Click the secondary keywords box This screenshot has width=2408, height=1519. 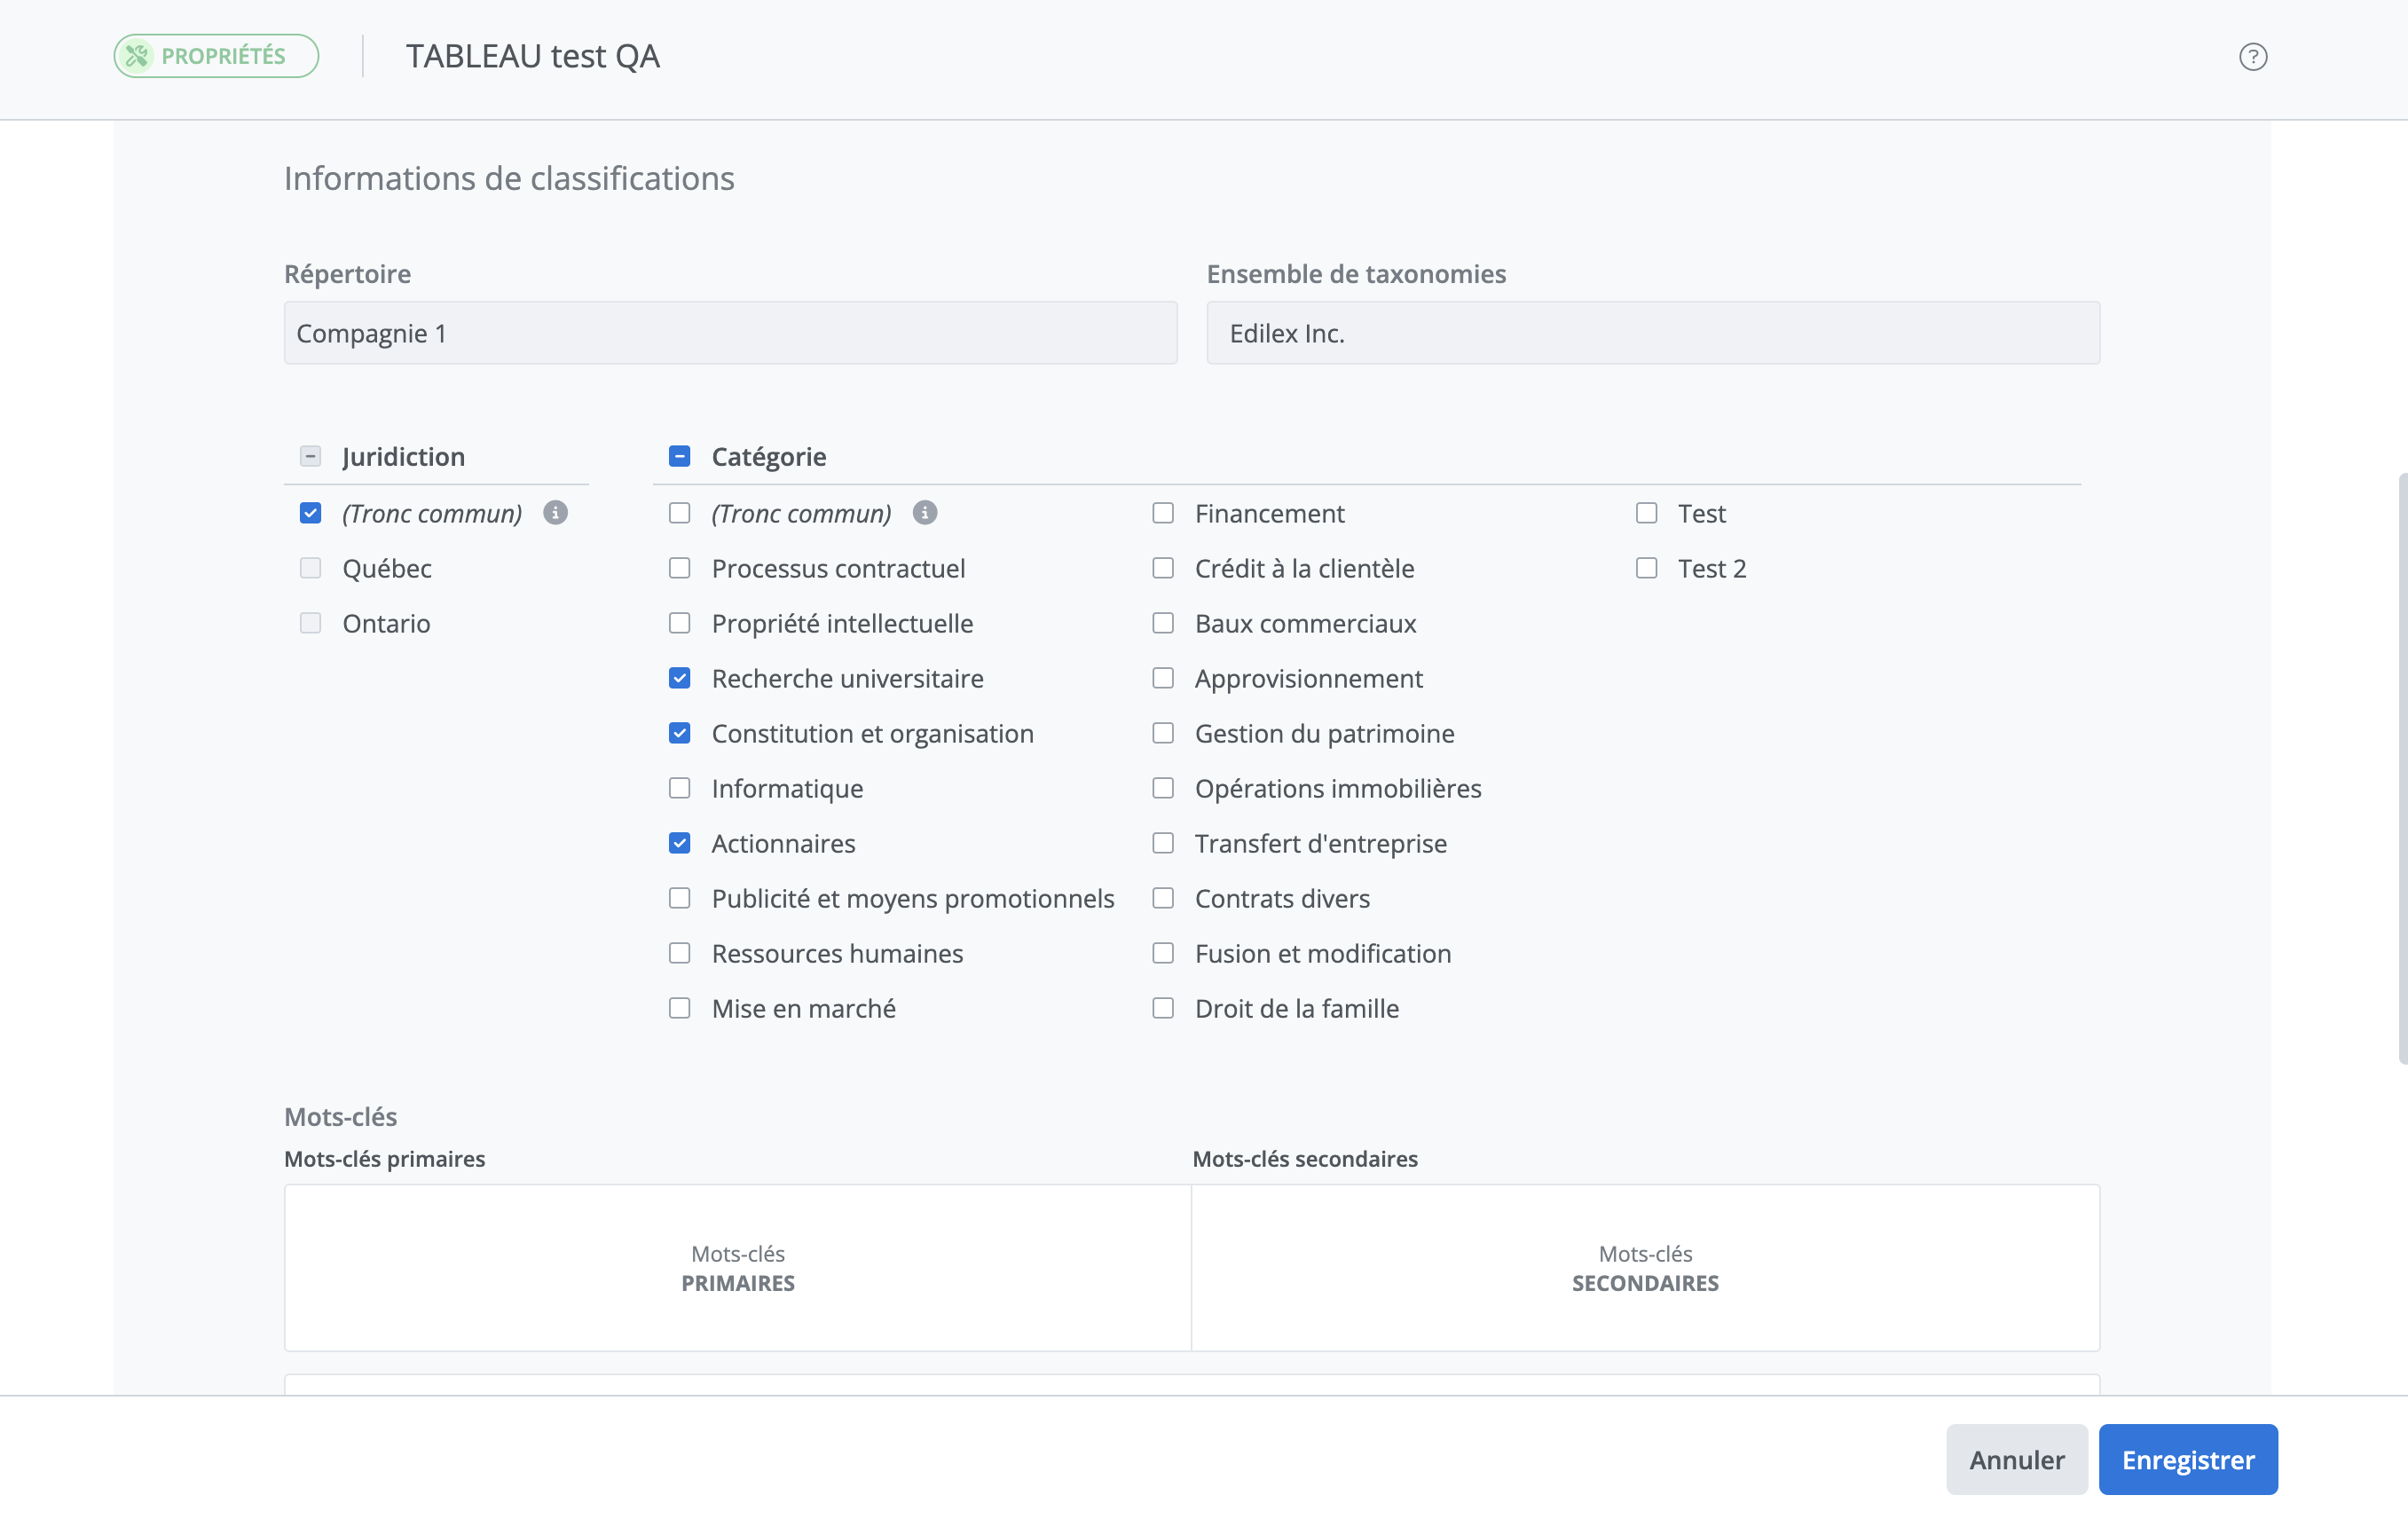[1645, 1268]
